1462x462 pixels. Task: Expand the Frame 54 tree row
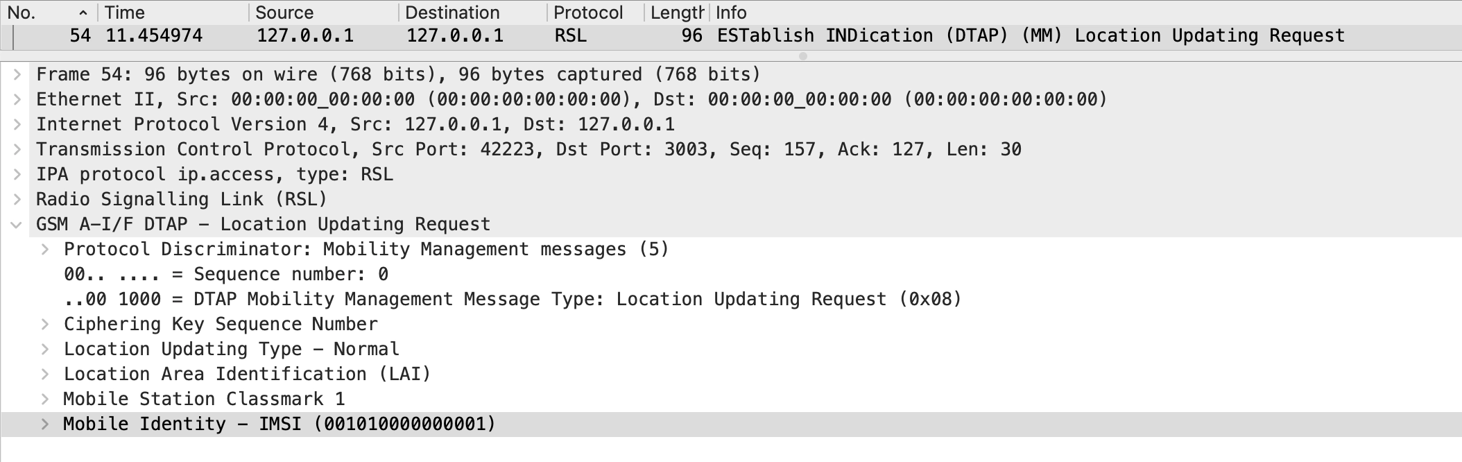click(x=17, y=74)
